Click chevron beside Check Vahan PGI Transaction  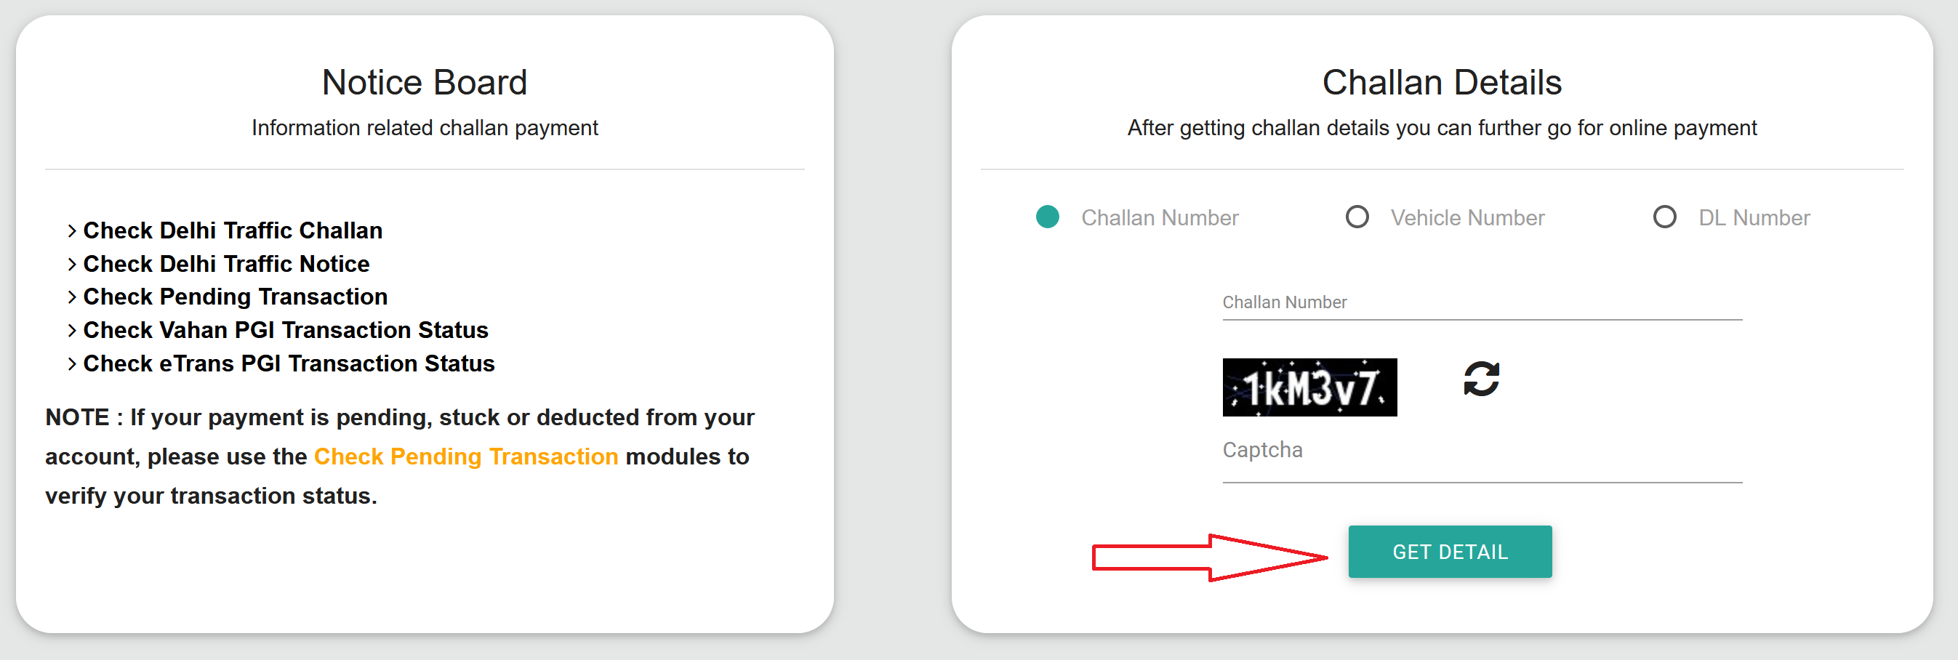click(x=71, y=331)
